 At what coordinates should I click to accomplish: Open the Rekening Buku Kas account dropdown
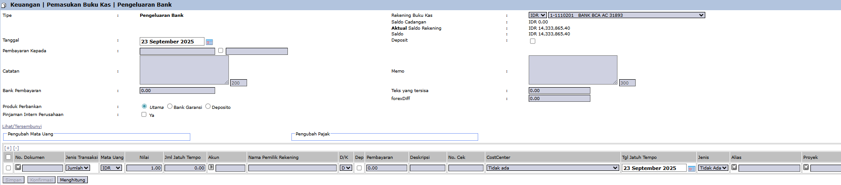click(x=626, y=15)
